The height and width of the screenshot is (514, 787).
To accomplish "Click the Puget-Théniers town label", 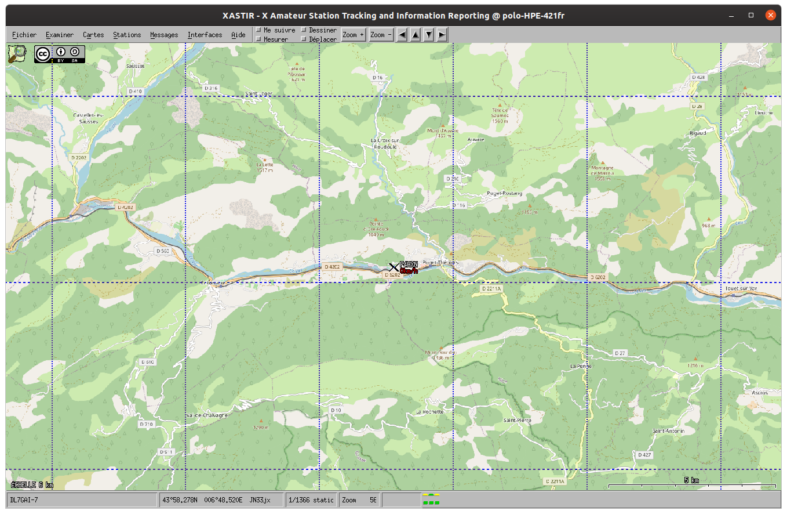I will click(441, 262).
